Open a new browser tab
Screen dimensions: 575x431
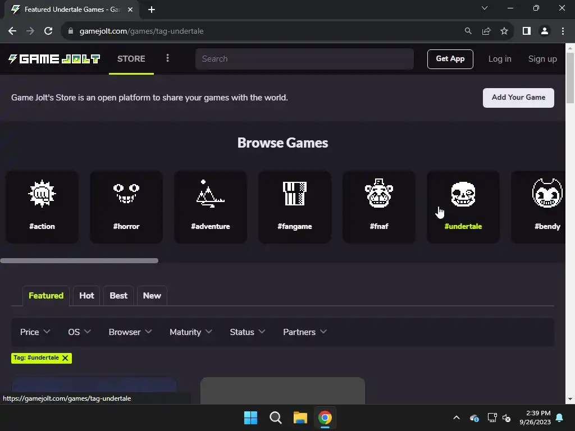click(152, 10)
